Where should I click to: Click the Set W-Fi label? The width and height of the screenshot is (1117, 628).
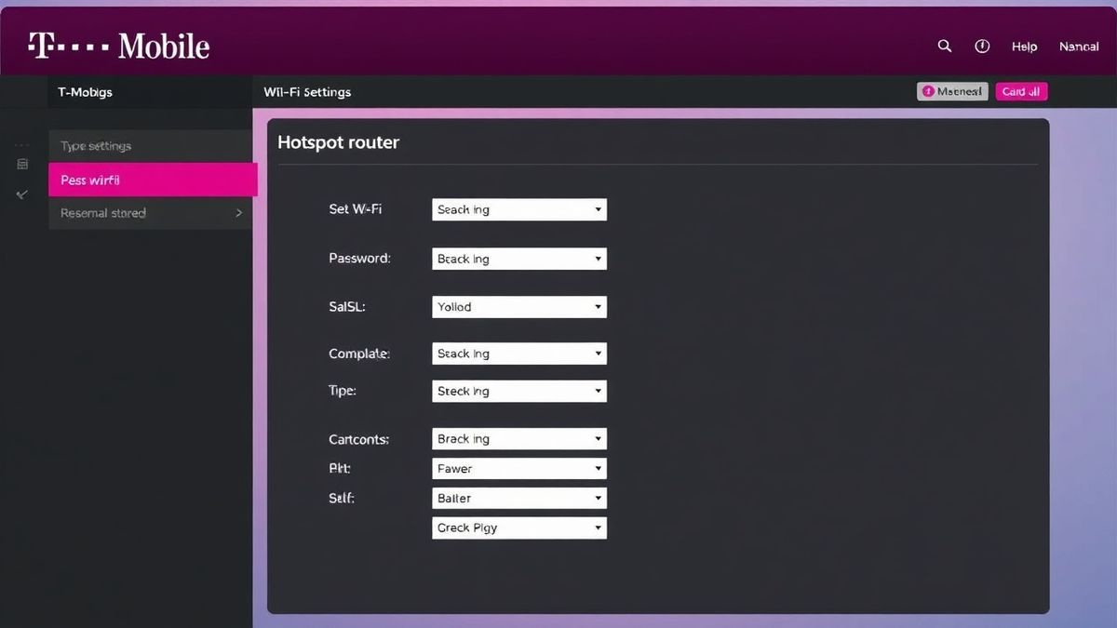point(355,209)
